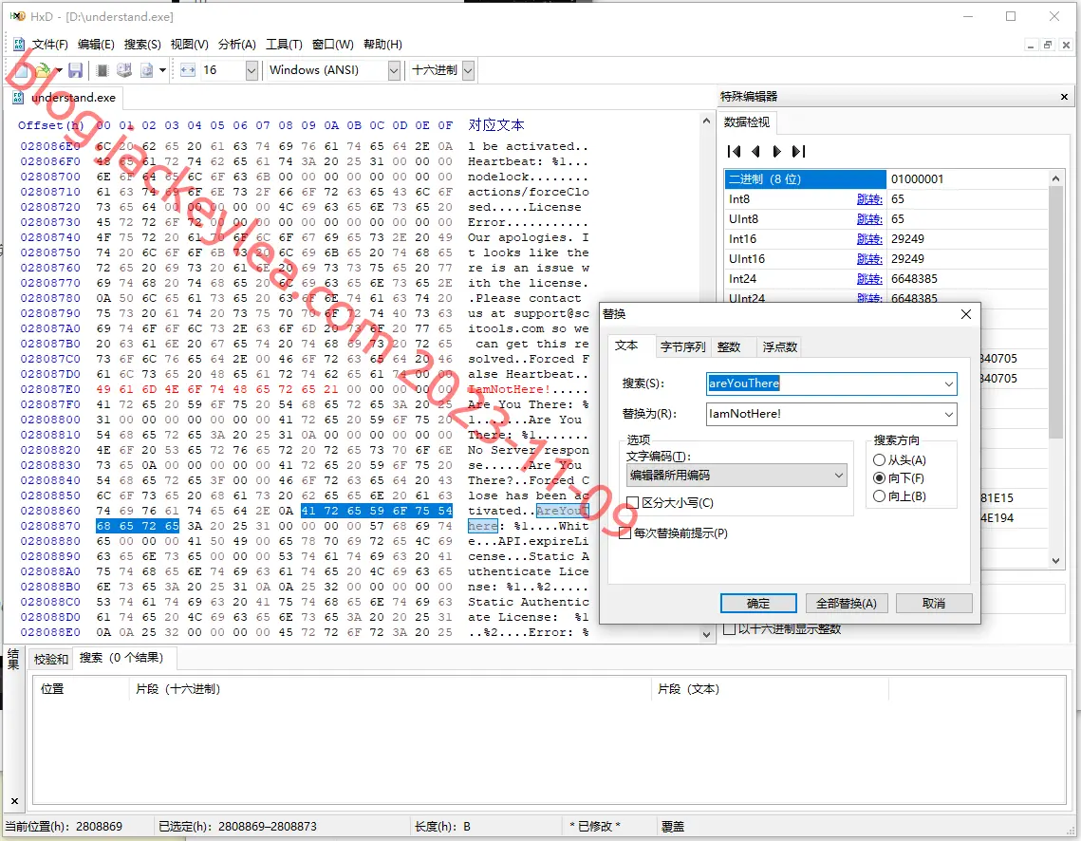1081x841 pixels.
Task: Click the open RAM icon on toolbar
Action: click(x=102, y=70)
